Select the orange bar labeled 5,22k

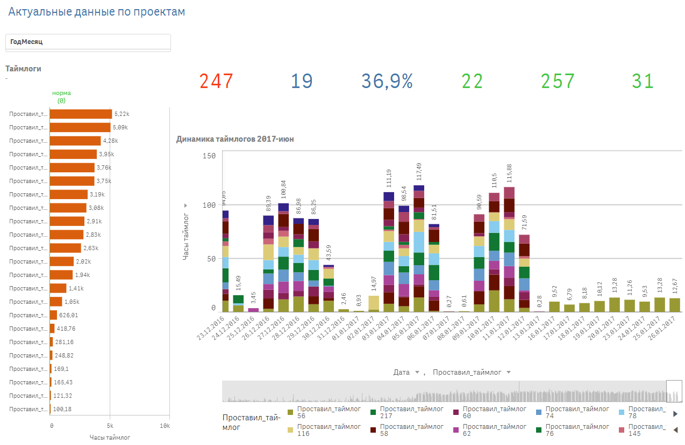(81, 114)
